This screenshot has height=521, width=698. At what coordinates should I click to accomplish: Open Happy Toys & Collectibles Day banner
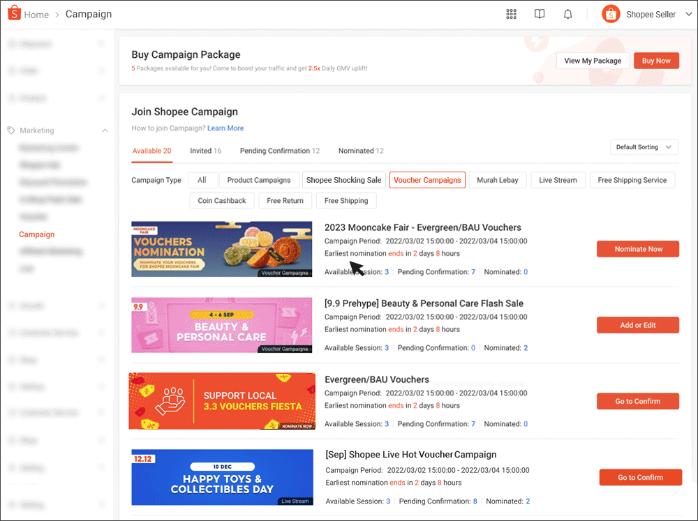222,477
